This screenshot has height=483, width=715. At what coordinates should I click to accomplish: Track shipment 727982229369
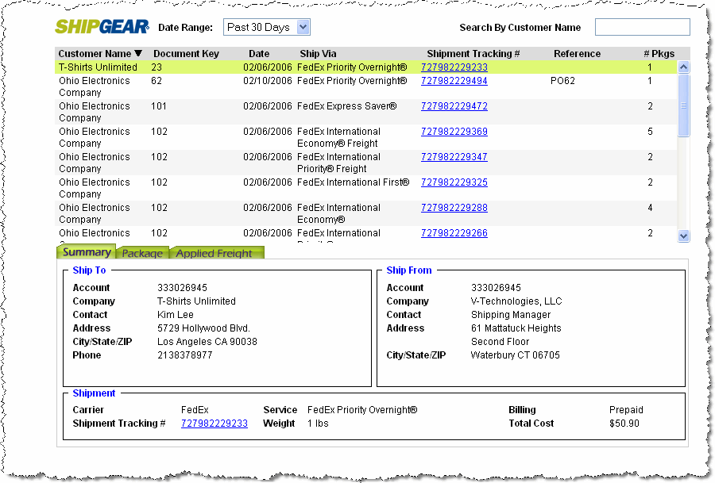coord(454,132)
